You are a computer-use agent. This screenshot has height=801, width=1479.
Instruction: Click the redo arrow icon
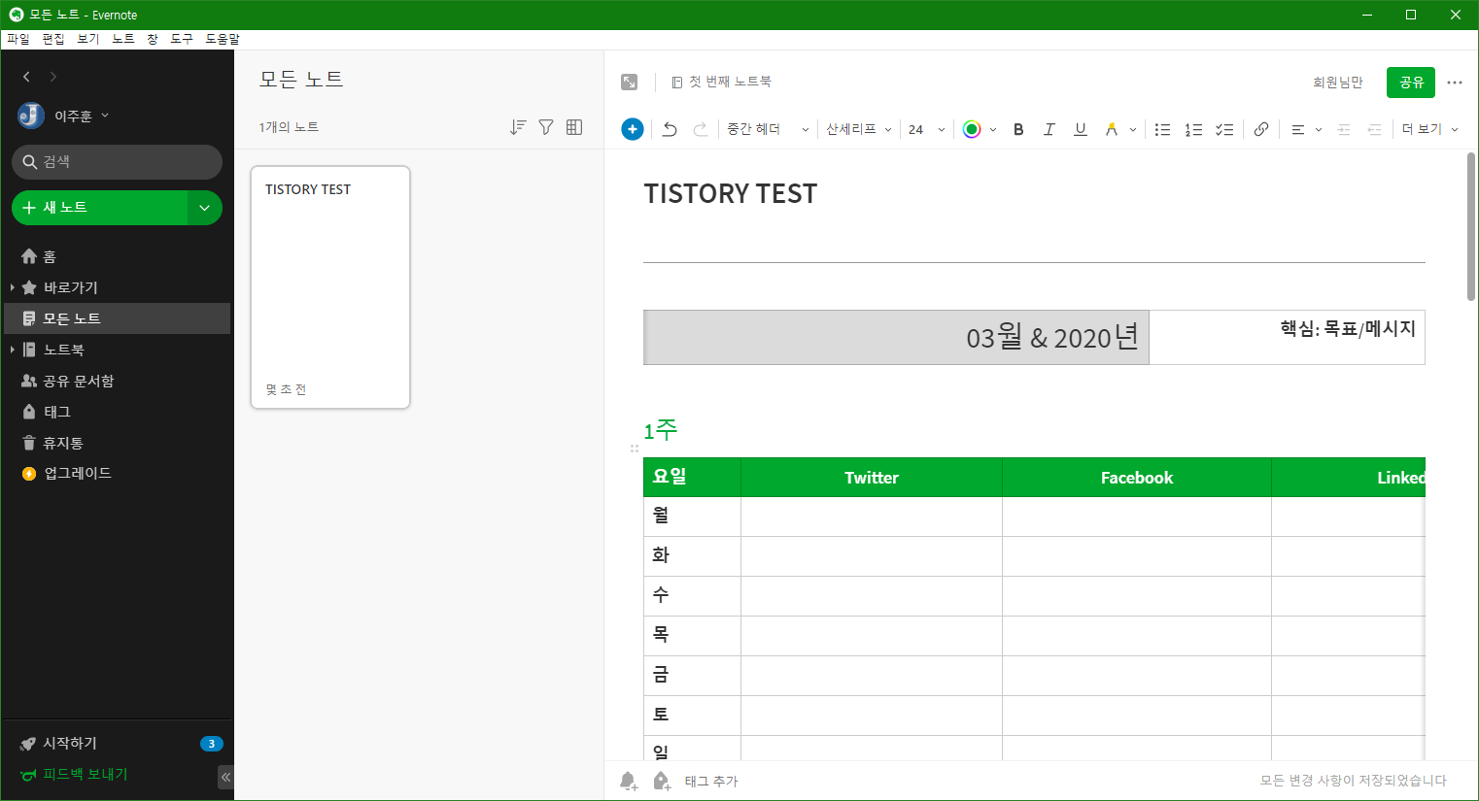click(x=700, y=129)
